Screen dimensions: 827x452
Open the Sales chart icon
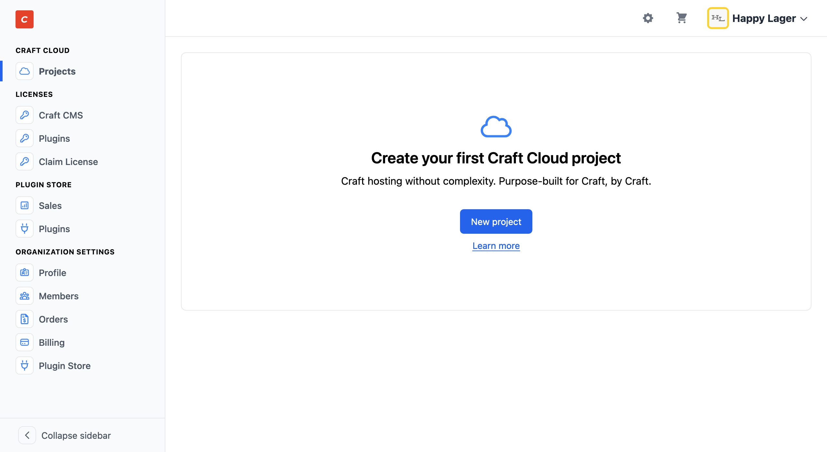click(24, 205)
